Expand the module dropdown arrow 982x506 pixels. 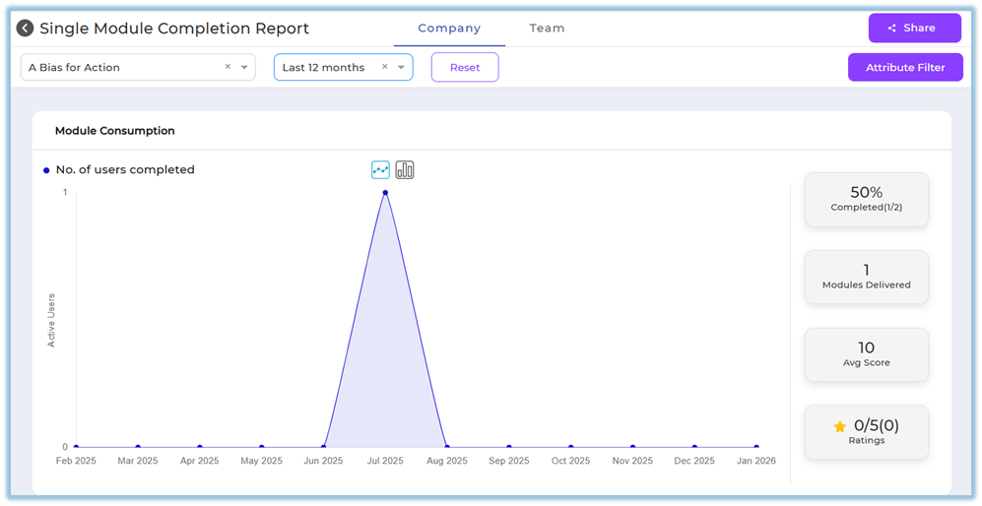[x=244, y=68]
